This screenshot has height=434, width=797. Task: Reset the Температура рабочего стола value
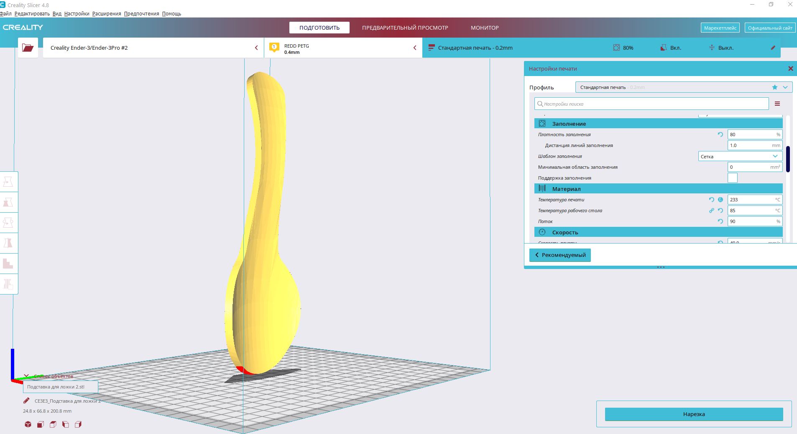coord(720,211)
